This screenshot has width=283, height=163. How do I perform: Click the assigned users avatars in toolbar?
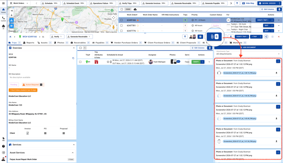[x=193, y=37]
